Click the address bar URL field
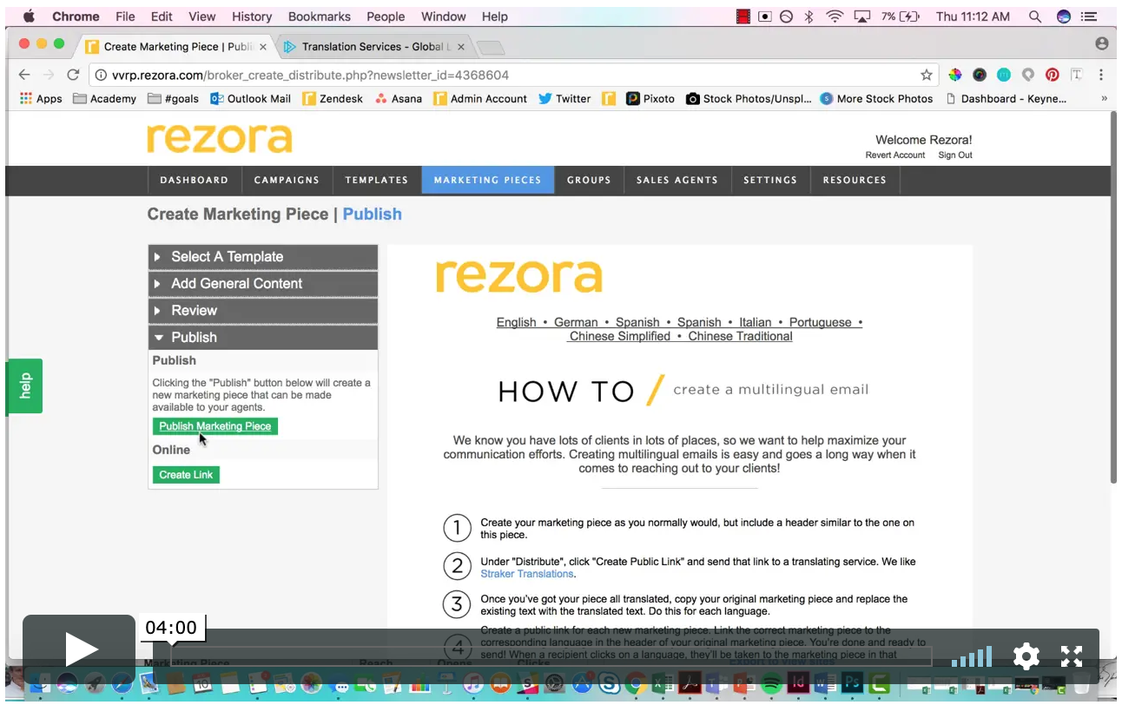Screen dimensions: 1122x705 512,75
